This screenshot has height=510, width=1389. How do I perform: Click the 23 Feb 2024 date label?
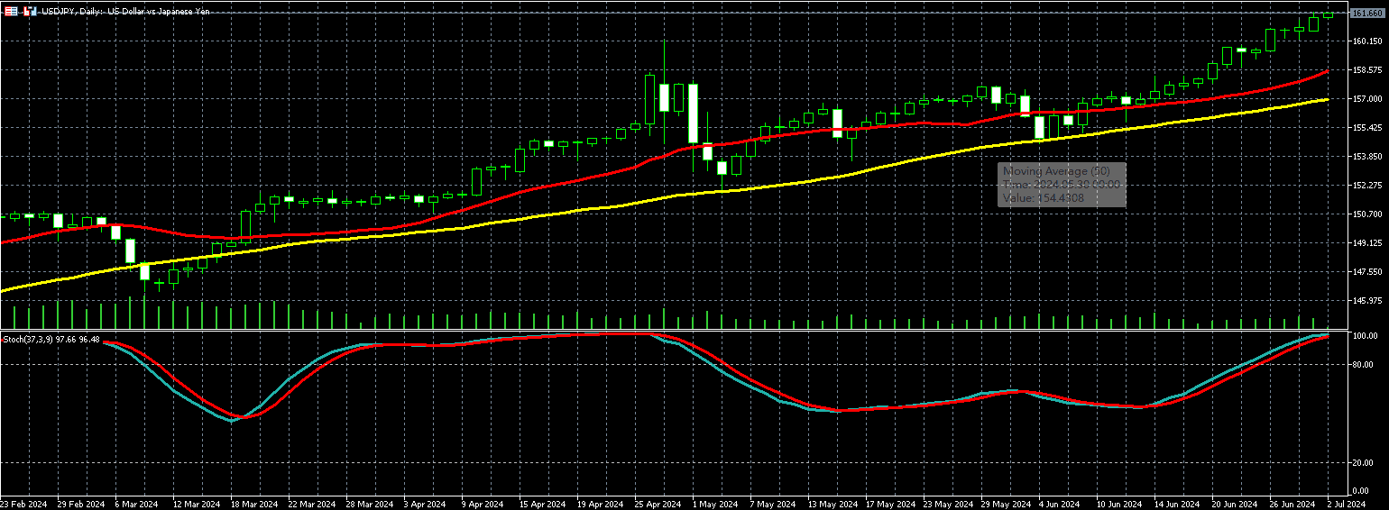coord(24,504)
